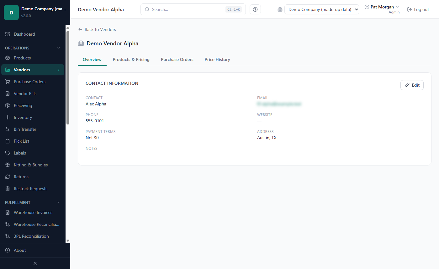
Task: Open the help question mark button
Action: click(x=255, y=9)
